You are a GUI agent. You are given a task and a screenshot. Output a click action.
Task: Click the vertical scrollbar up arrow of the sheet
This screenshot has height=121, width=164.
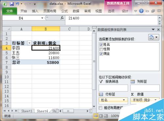click(94, 31)
